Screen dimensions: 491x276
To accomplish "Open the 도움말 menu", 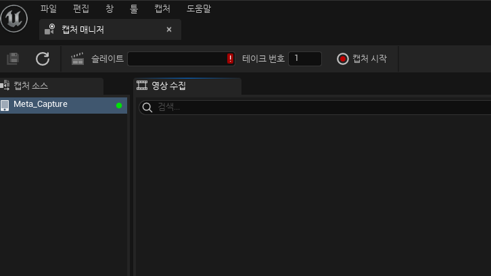I will pos(199,9).
